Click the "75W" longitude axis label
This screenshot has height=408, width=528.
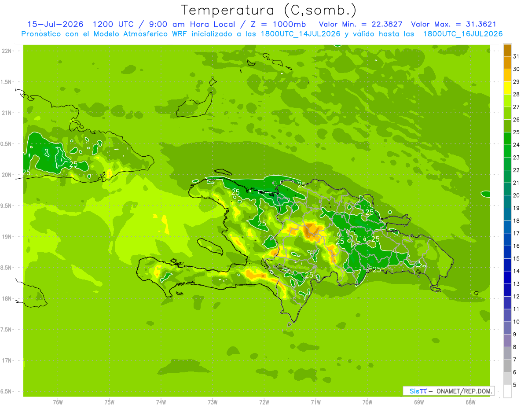(x=110, y=402)
